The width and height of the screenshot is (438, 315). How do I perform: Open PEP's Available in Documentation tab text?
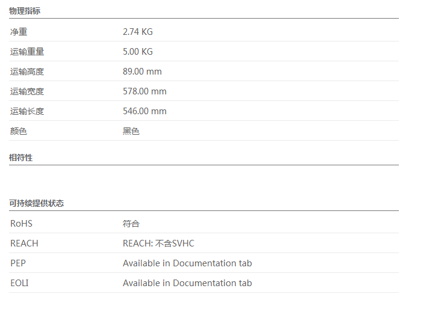pos(187,263)
